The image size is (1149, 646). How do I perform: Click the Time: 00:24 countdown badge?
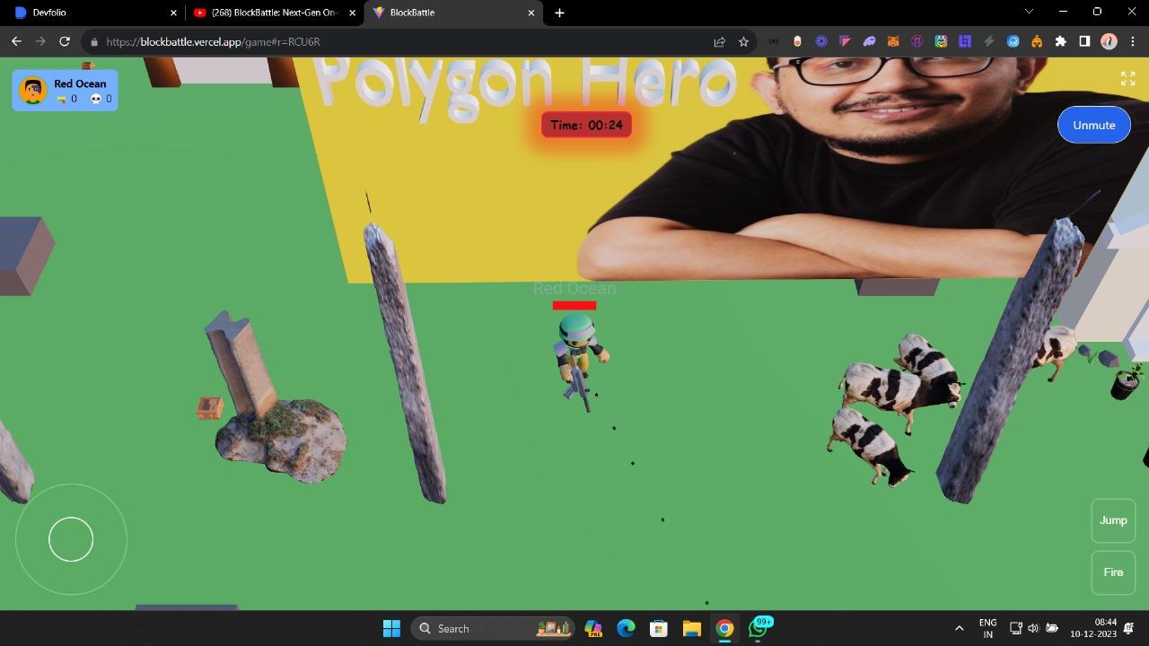586,125
